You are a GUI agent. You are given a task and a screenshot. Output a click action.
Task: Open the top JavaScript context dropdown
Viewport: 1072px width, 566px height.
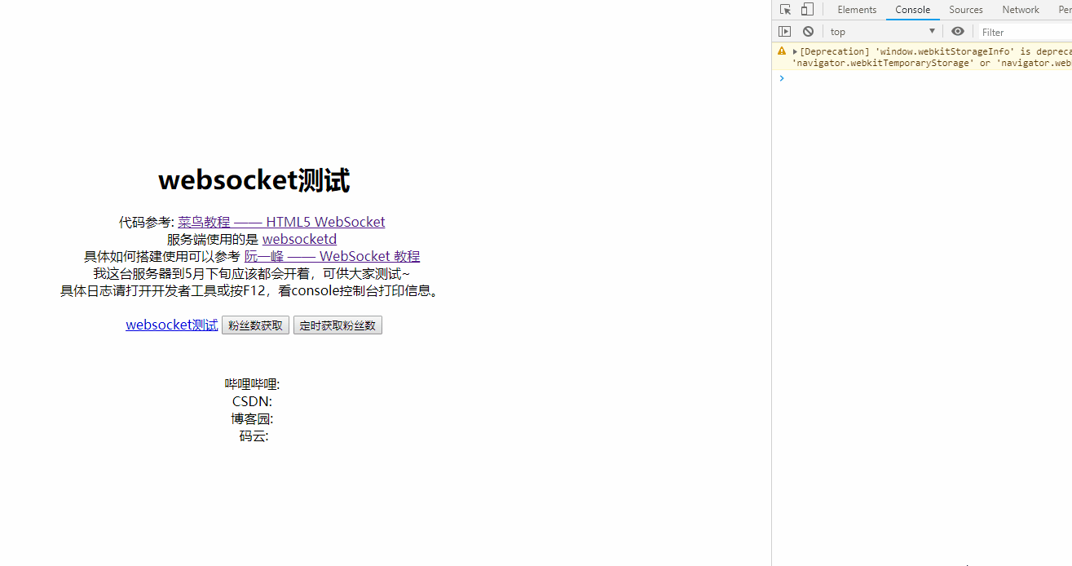[x=883, y=32]
